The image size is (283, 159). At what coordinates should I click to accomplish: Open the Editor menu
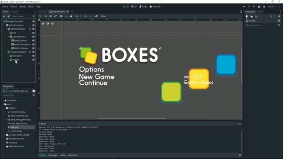click(31, 7)
